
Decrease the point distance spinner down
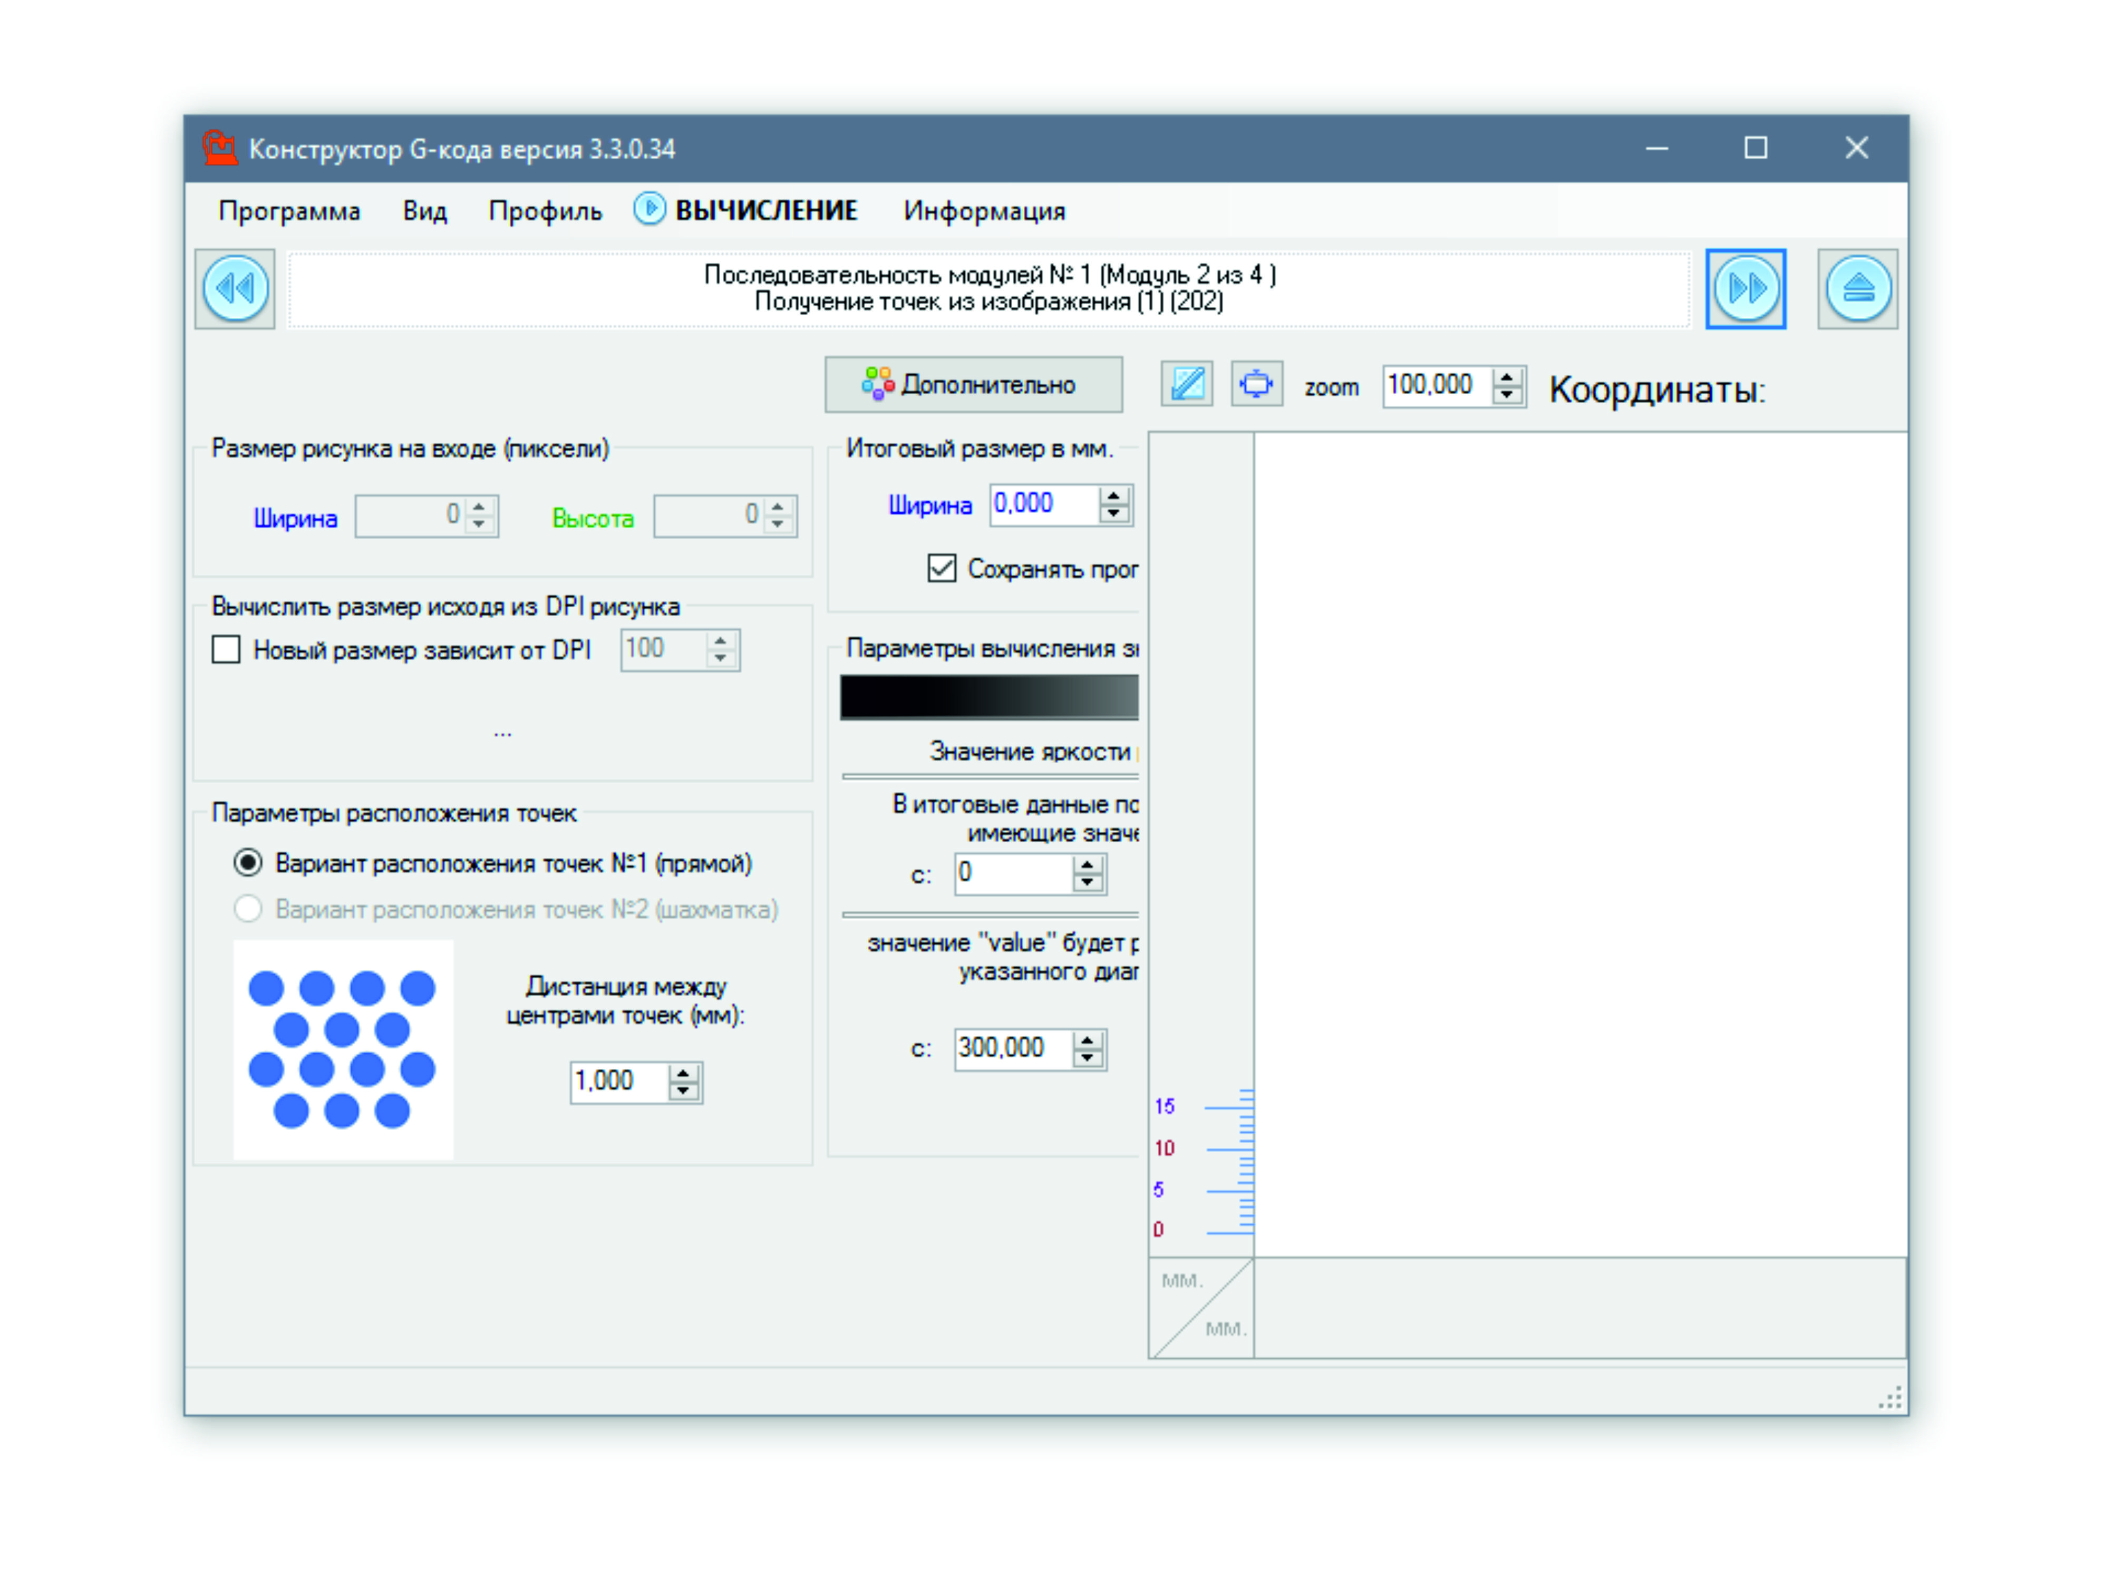coord(683,1091)
